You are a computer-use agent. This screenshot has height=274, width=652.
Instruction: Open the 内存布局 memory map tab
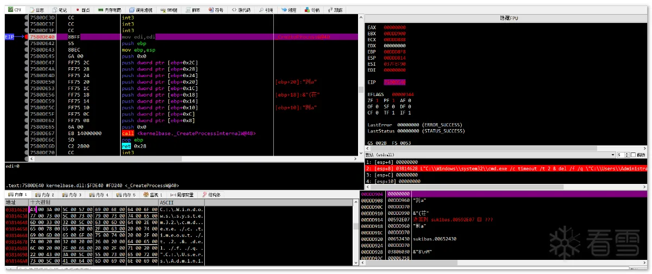pos(111,10)
